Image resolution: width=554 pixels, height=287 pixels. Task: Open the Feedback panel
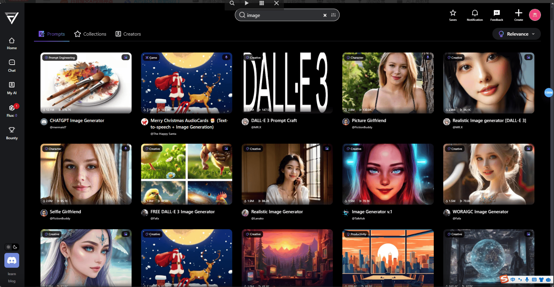(x=496, y=15)
